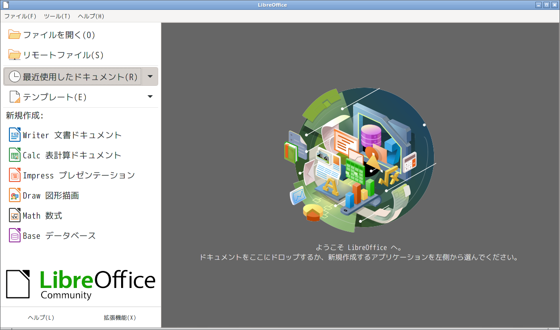Select テンプレート(E) button
This screenshot has height=330, width=560.
click(72, 97)
